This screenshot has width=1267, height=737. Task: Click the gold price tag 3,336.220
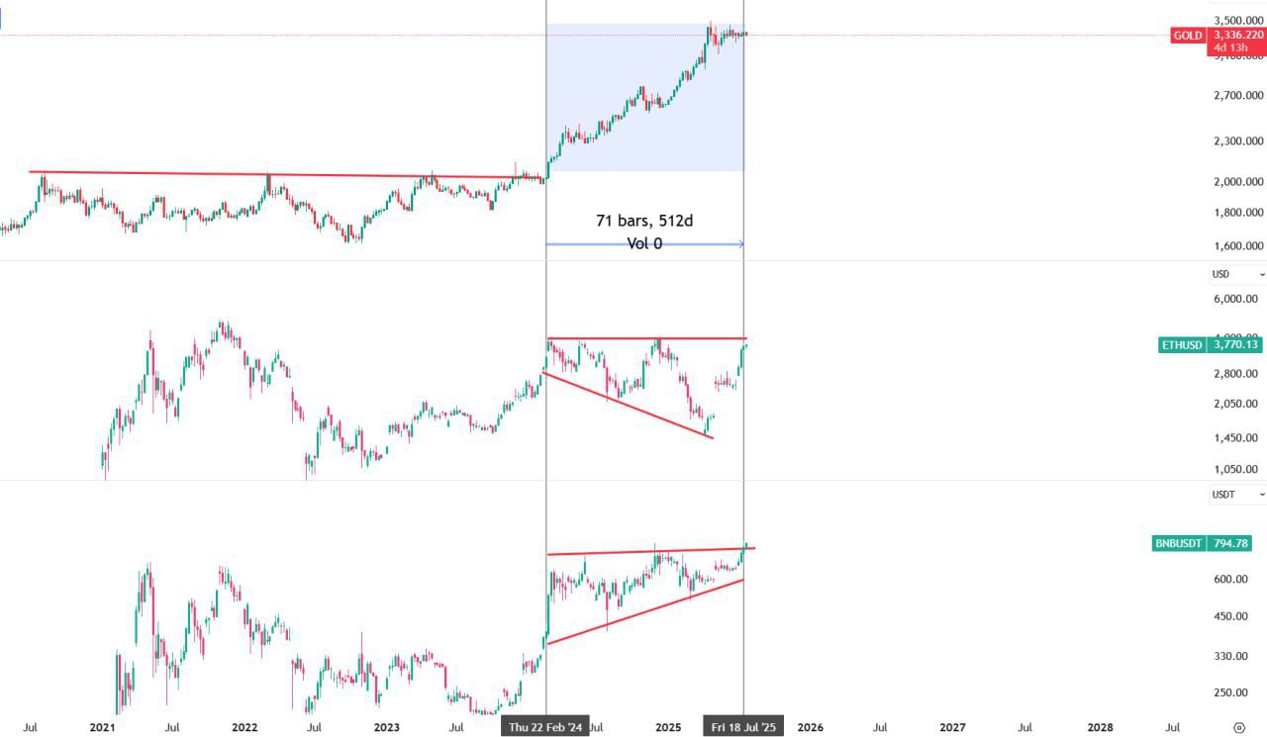(x=1238, y=35)
